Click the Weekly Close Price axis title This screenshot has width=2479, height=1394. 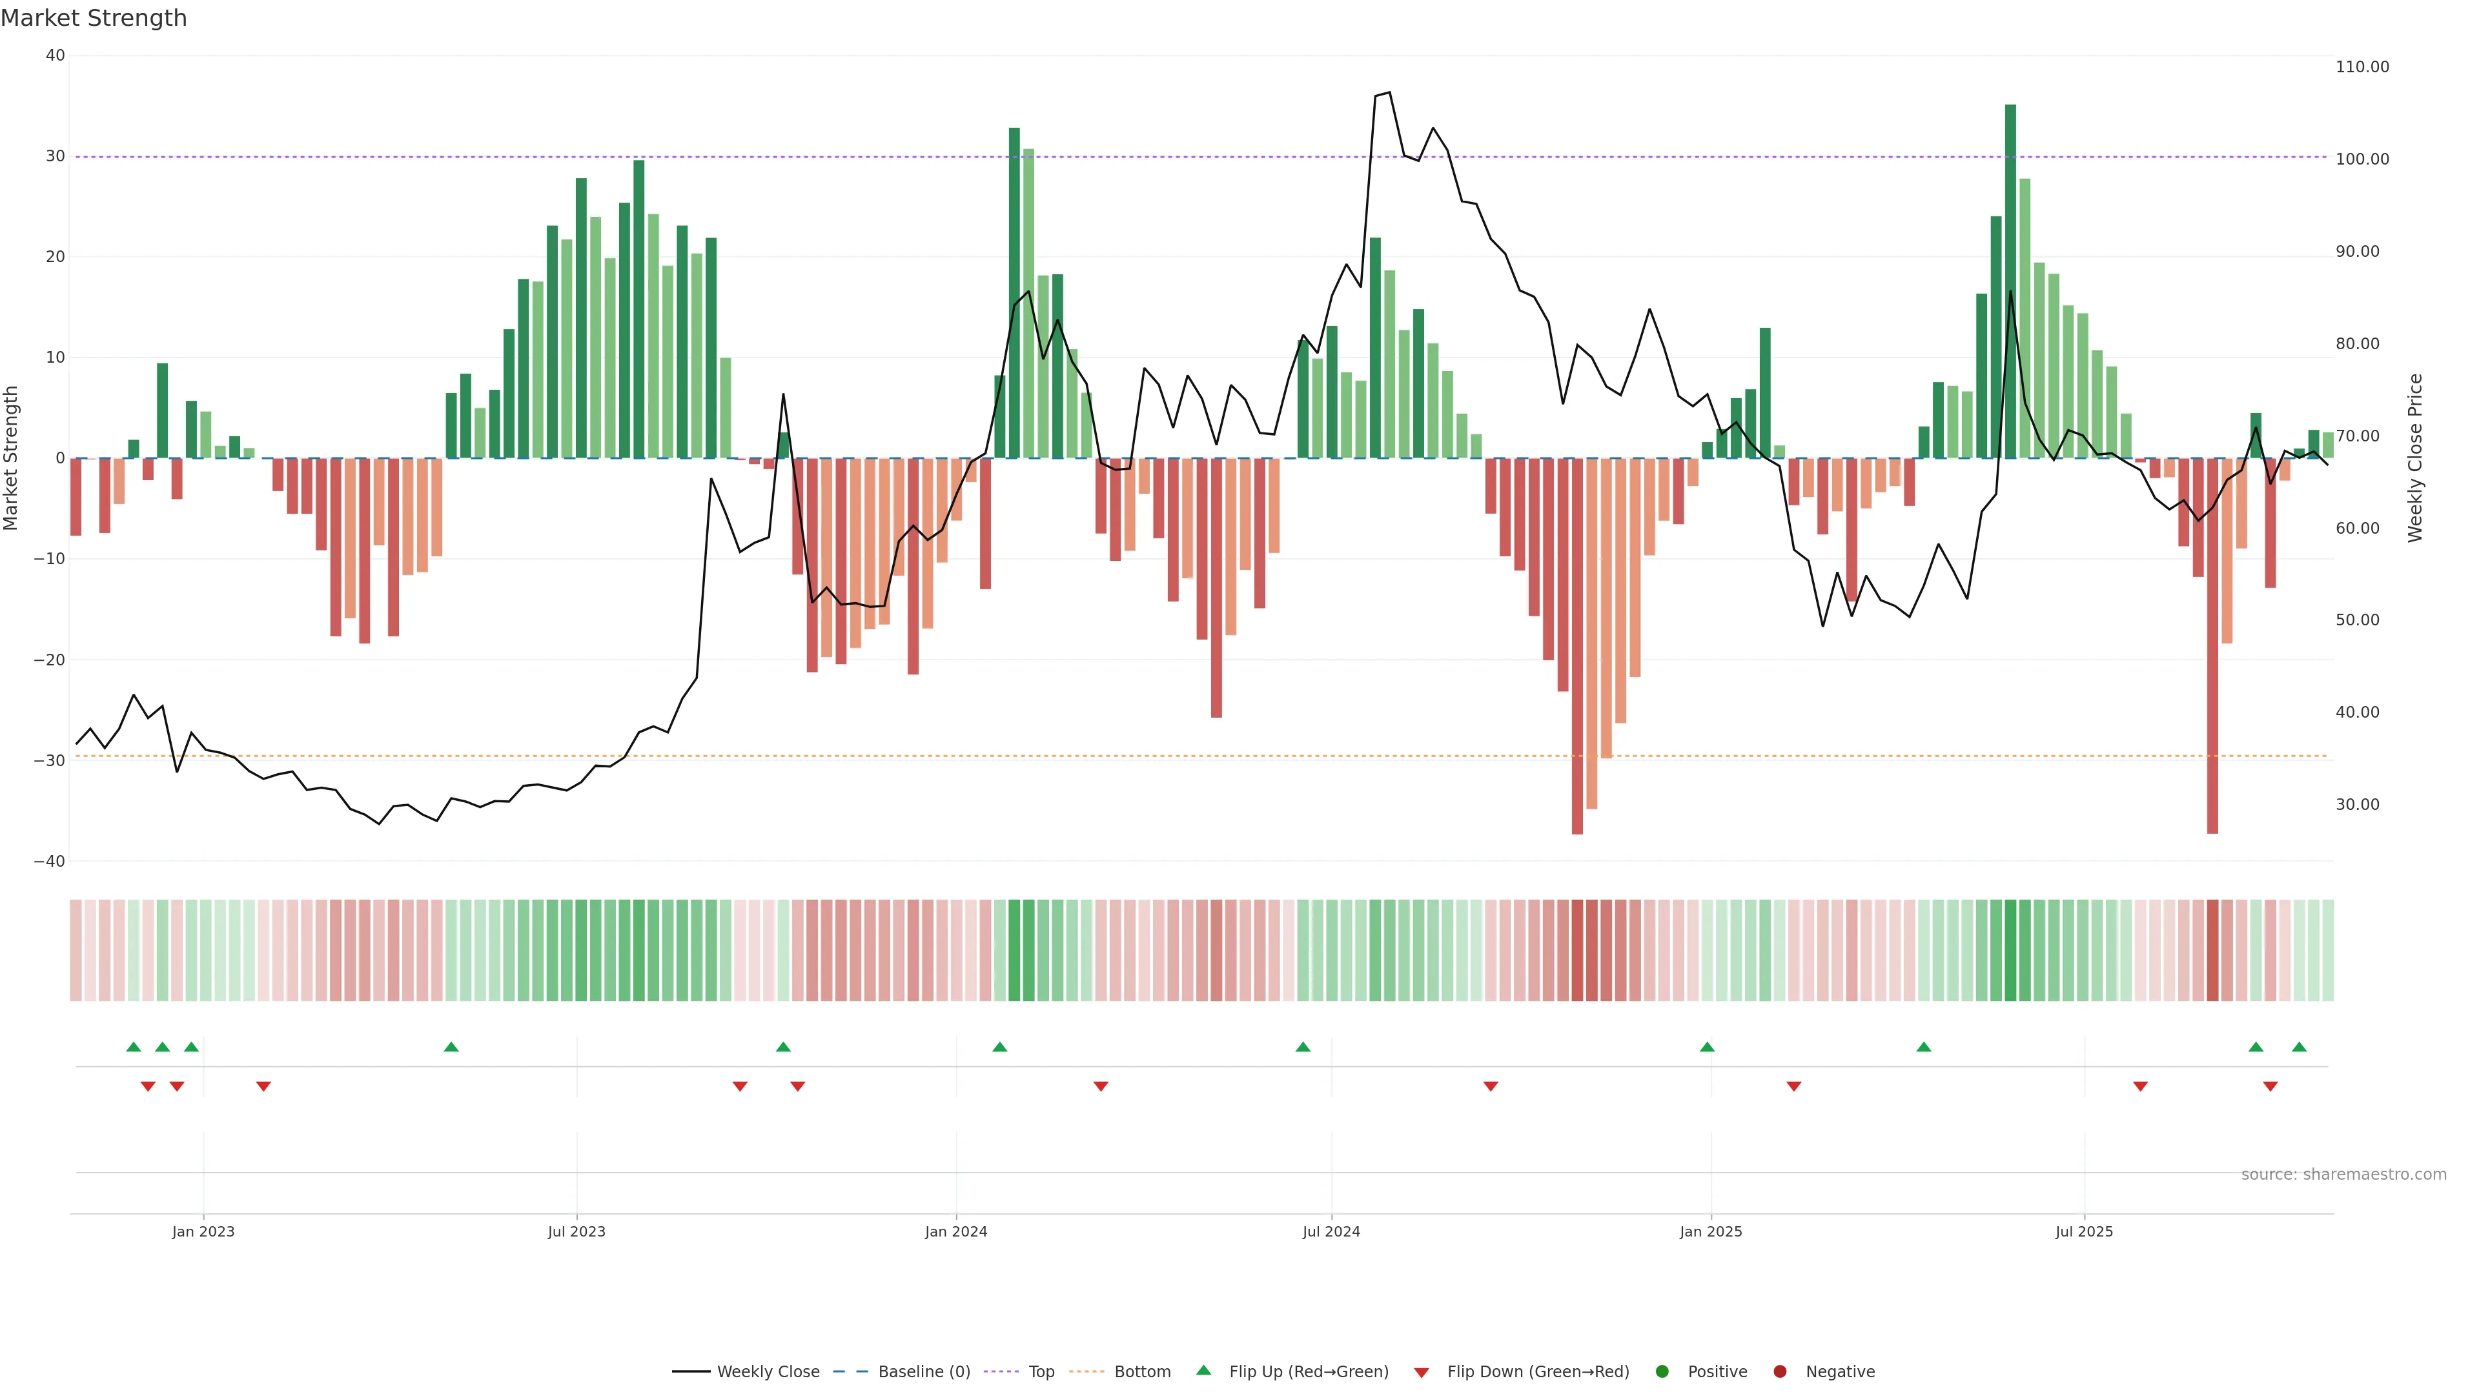click(2414, 458)
